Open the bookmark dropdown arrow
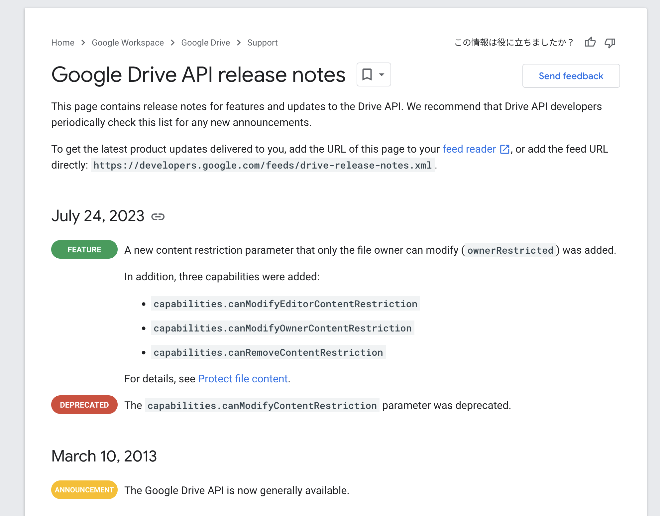The image size is (660, 516). (x=382, y=74)
